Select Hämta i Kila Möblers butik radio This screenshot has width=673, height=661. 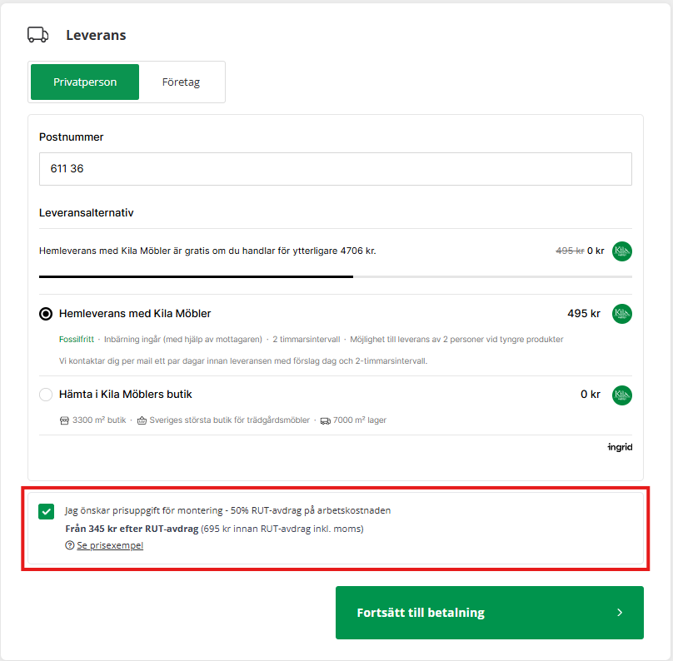[46, 395]
